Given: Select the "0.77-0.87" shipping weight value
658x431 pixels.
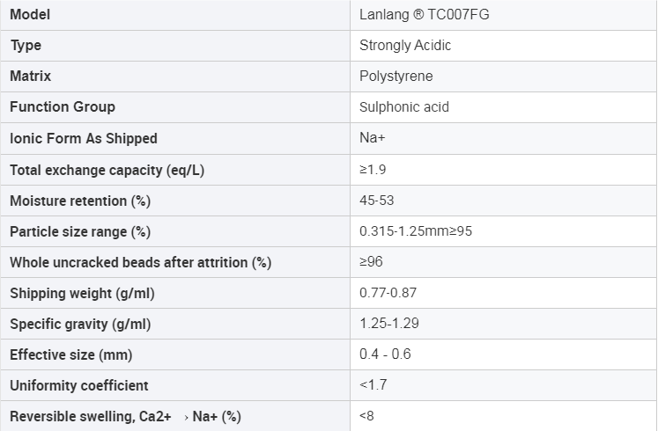Looking at the screenshot, I should (388, 293).
